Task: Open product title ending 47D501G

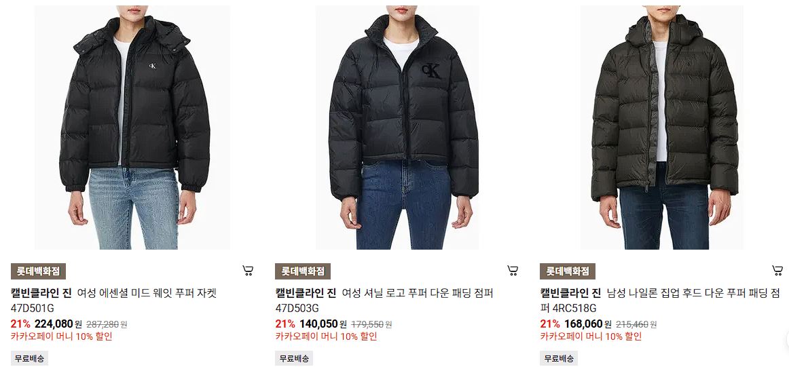Action: tap(113, 300)
